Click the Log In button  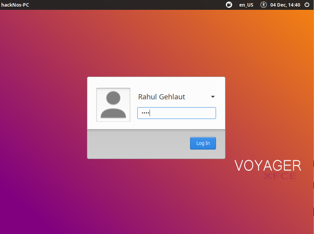(203, 143)
